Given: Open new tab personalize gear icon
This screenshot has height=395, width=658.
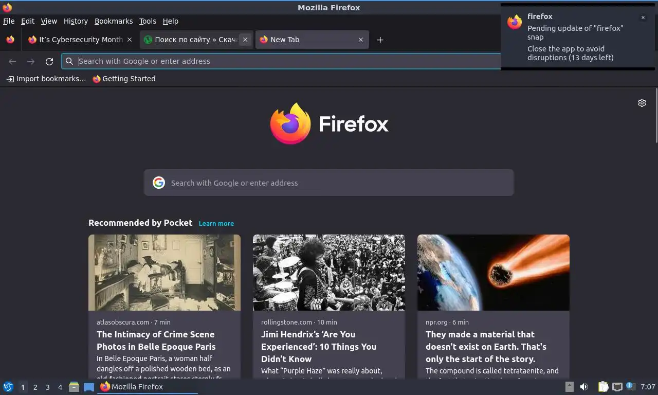Looking at the screenshot, I should tap(642, 103).
